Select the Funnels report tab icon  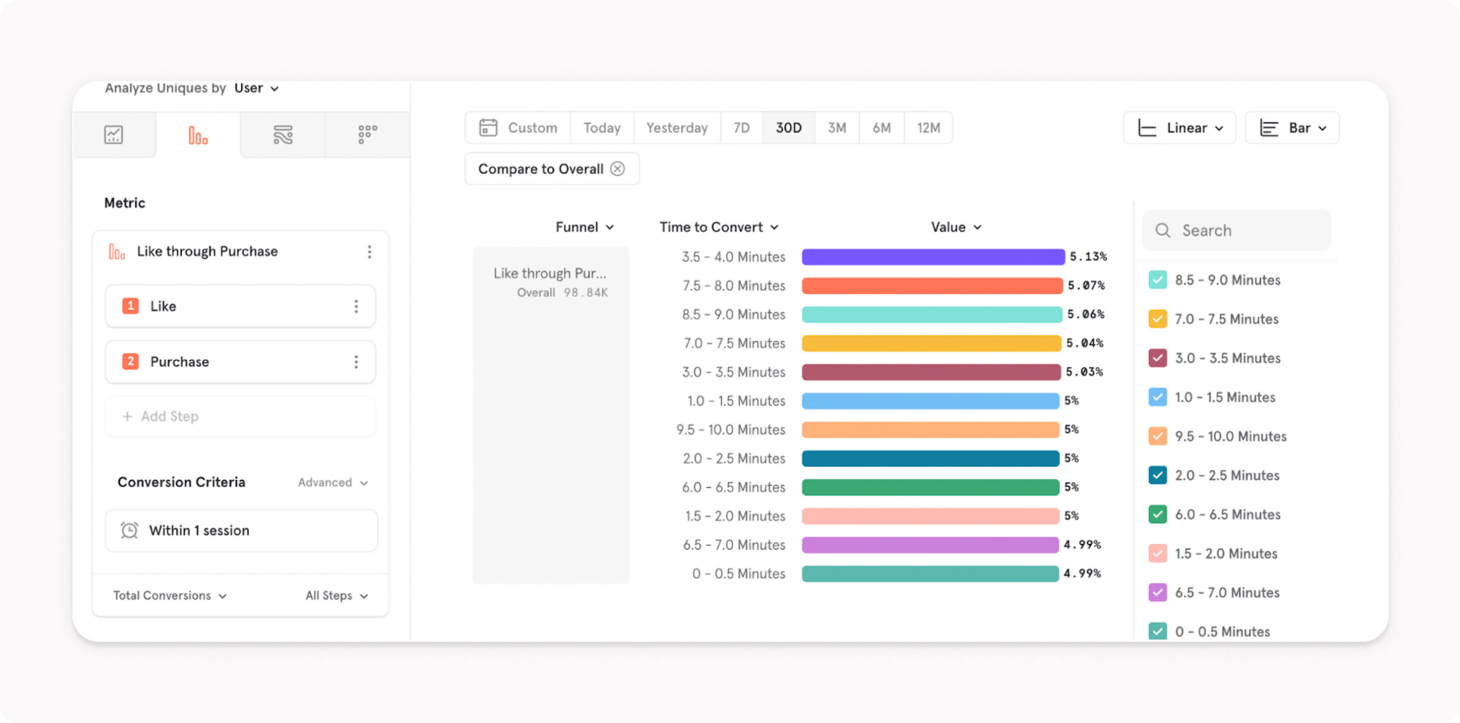click(198, 135)
